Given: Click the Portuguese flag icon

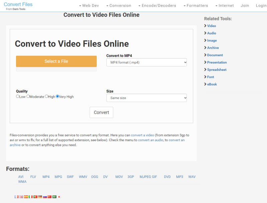Looking at the screenshot, I should click(x=35, y=197).
